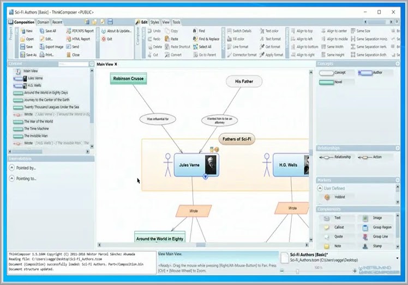The height and width of the screenshot is (285, 408).
Task: Click the zoom in plus button
Action: (x=355, y=271)
